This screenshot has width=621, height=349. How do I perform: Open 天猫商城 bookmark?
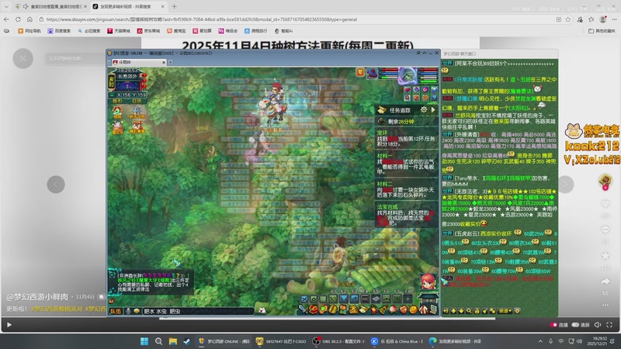(119, 30)
